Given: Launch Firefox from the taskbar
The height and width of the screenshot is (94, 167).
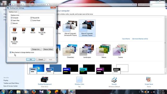Looking at the screenshot, I should pyautogui.click(x=34, y=92).
